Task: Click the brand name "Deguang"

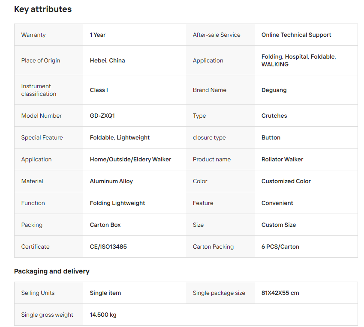Action: 274,90
